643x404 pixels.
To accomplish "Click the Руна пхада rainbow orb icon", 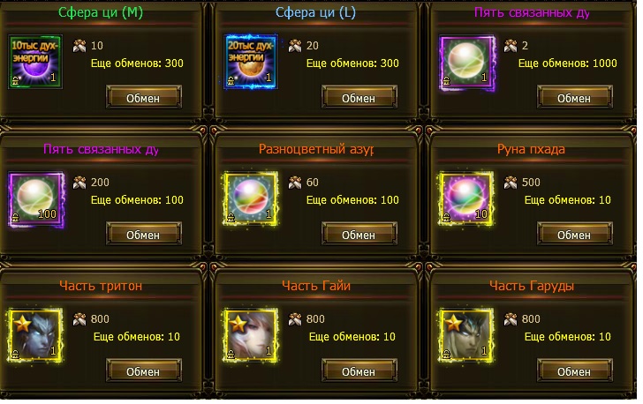I will coord(466,198).
